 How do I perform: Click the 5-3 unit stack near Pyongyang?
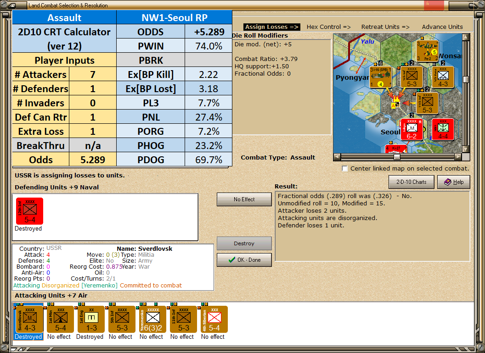(x=411, y=77)
